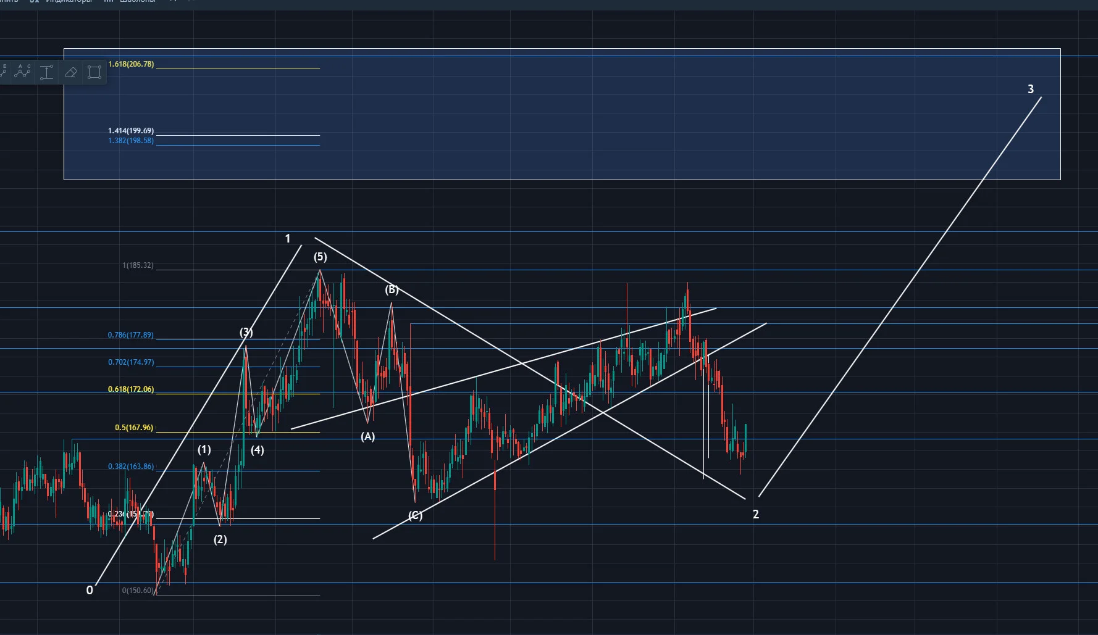Screen dimensions: 1098x635
Task: Click the (C) correction wave label
Action: (415, 515)
